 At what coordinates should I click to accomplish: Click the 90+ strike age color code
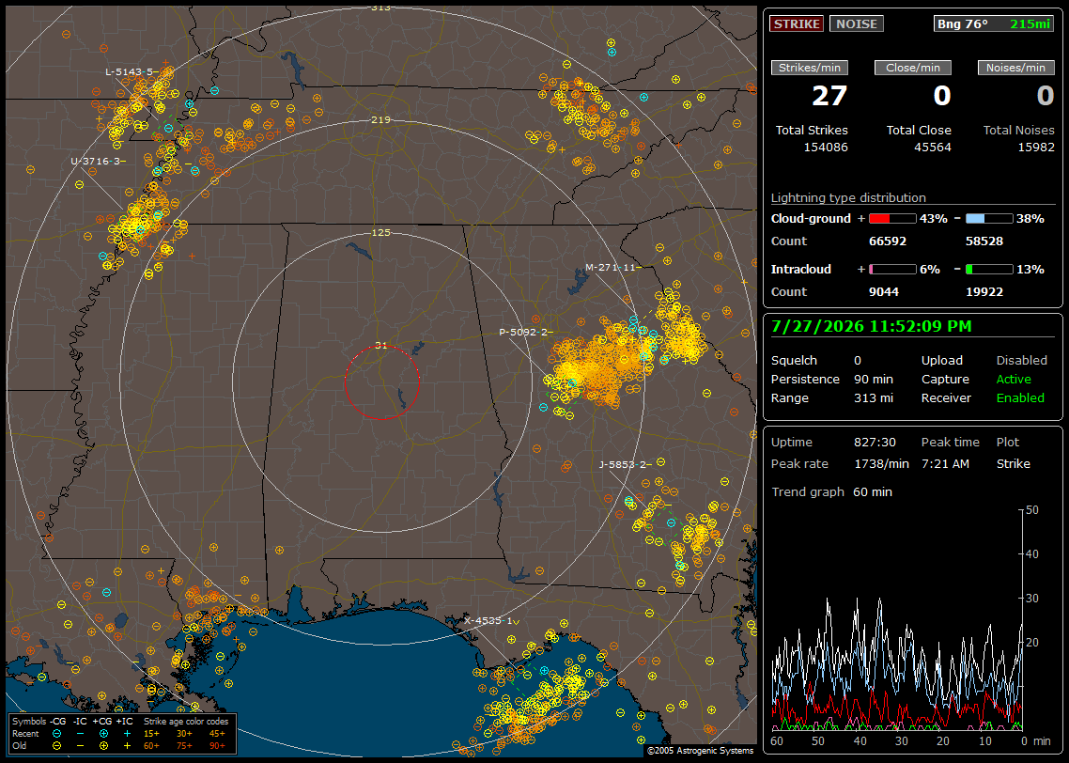(x=217, y=746)
